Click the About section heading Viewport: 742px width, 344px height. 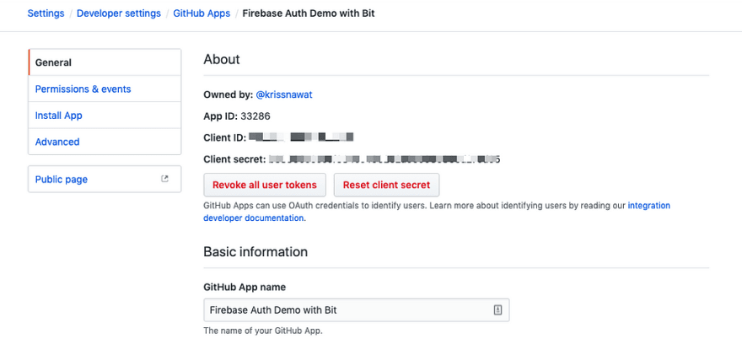coord(222,59)
